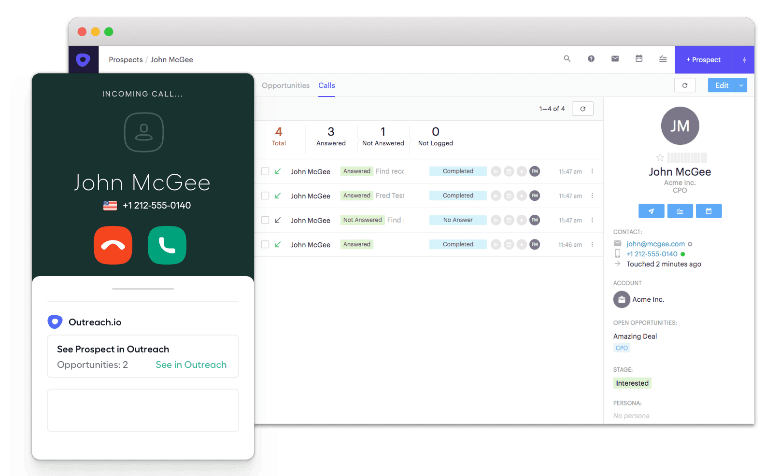Check the Not Answered call row checkbox
This screenshot has width=766, height=476.
pos(265,220)
